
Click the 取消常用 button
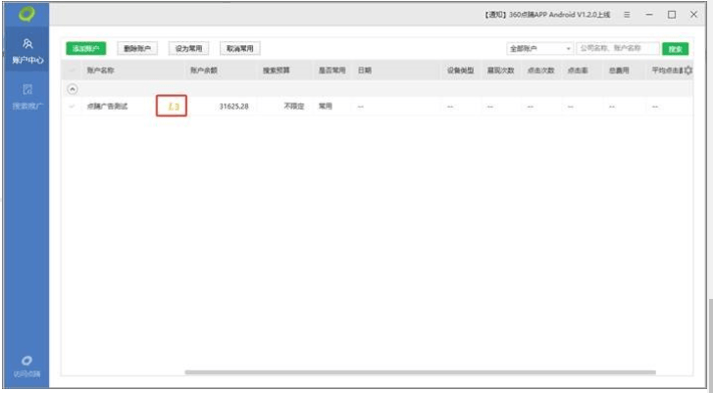coord(240,49)
